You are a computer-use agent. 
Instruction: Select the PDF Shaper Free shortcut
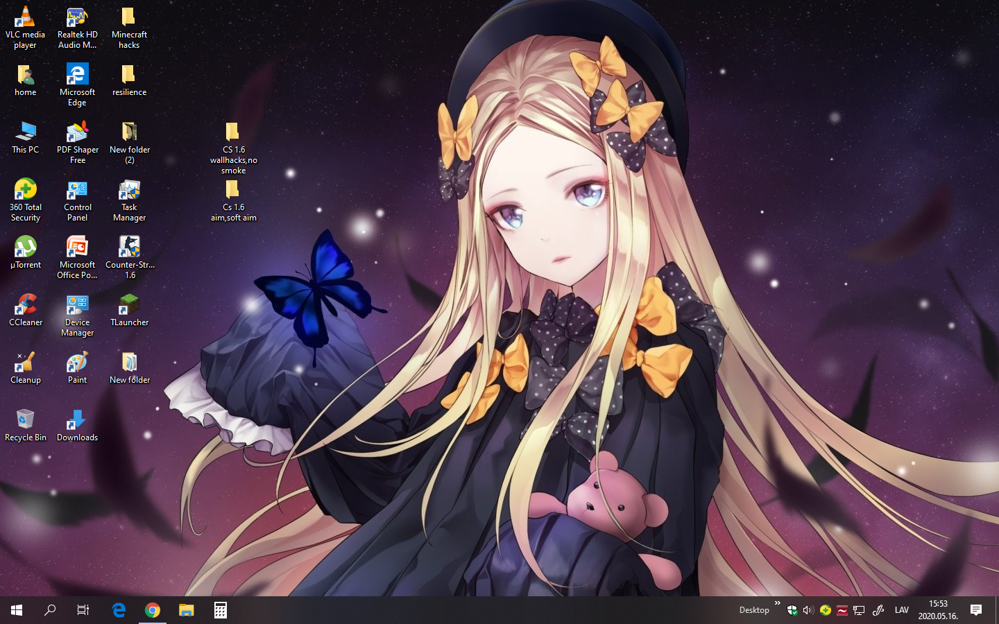click(x=77, y=143)
